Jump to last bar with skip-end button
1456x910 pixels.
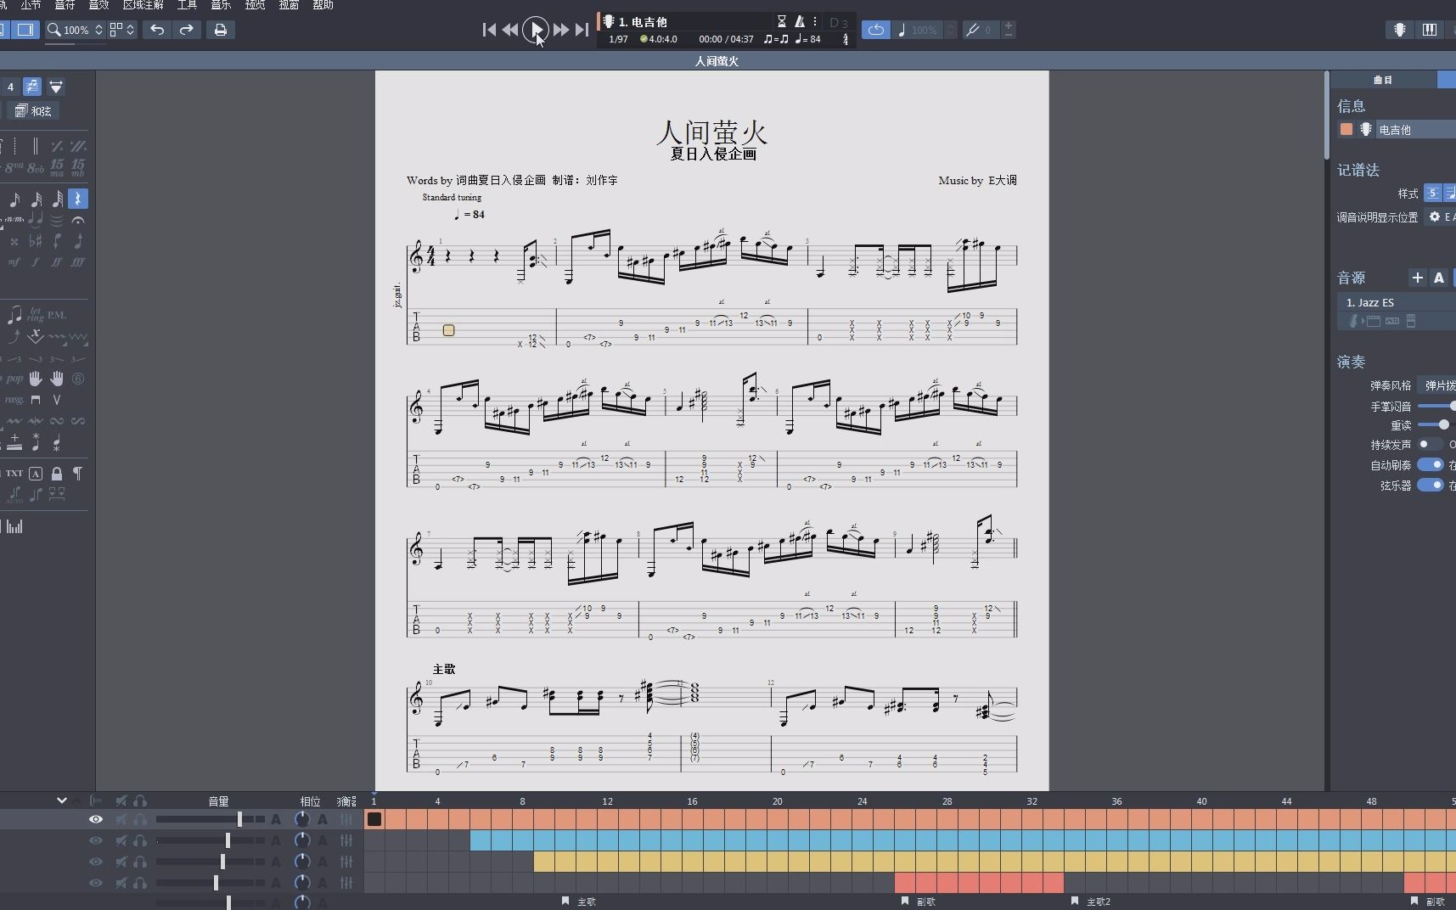(582, 30)
